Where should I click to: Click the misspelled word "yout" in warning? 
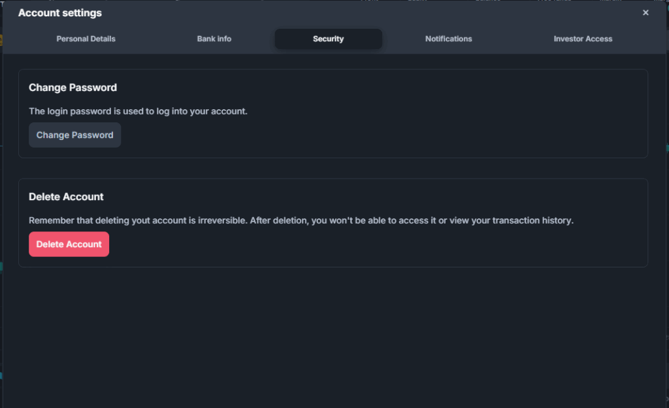click(x=142, y=220)
